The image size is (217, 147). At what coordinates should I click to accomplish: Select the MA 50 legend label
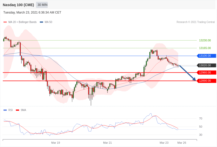(x=49, y=22)
